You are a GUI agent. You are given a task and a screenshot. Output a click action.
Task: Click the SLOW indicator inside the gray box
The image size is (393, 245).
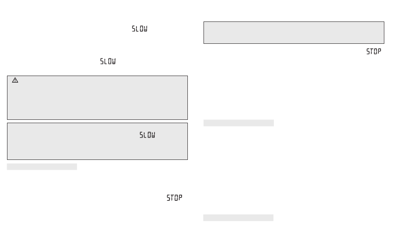[147, 135]
